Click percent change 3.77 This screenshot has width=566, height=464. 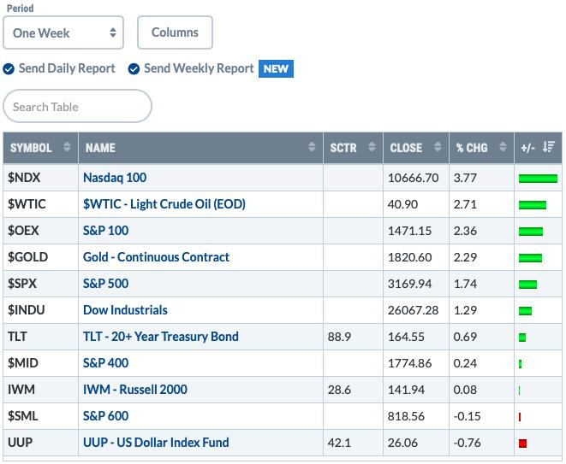[x=465, y=178]
